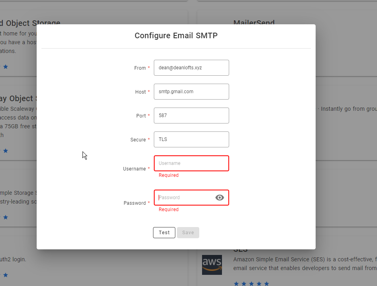Click the fifth star in the SES rating
Image resolution: width=377 pixels, height=286 pixels.
point(267,284)
